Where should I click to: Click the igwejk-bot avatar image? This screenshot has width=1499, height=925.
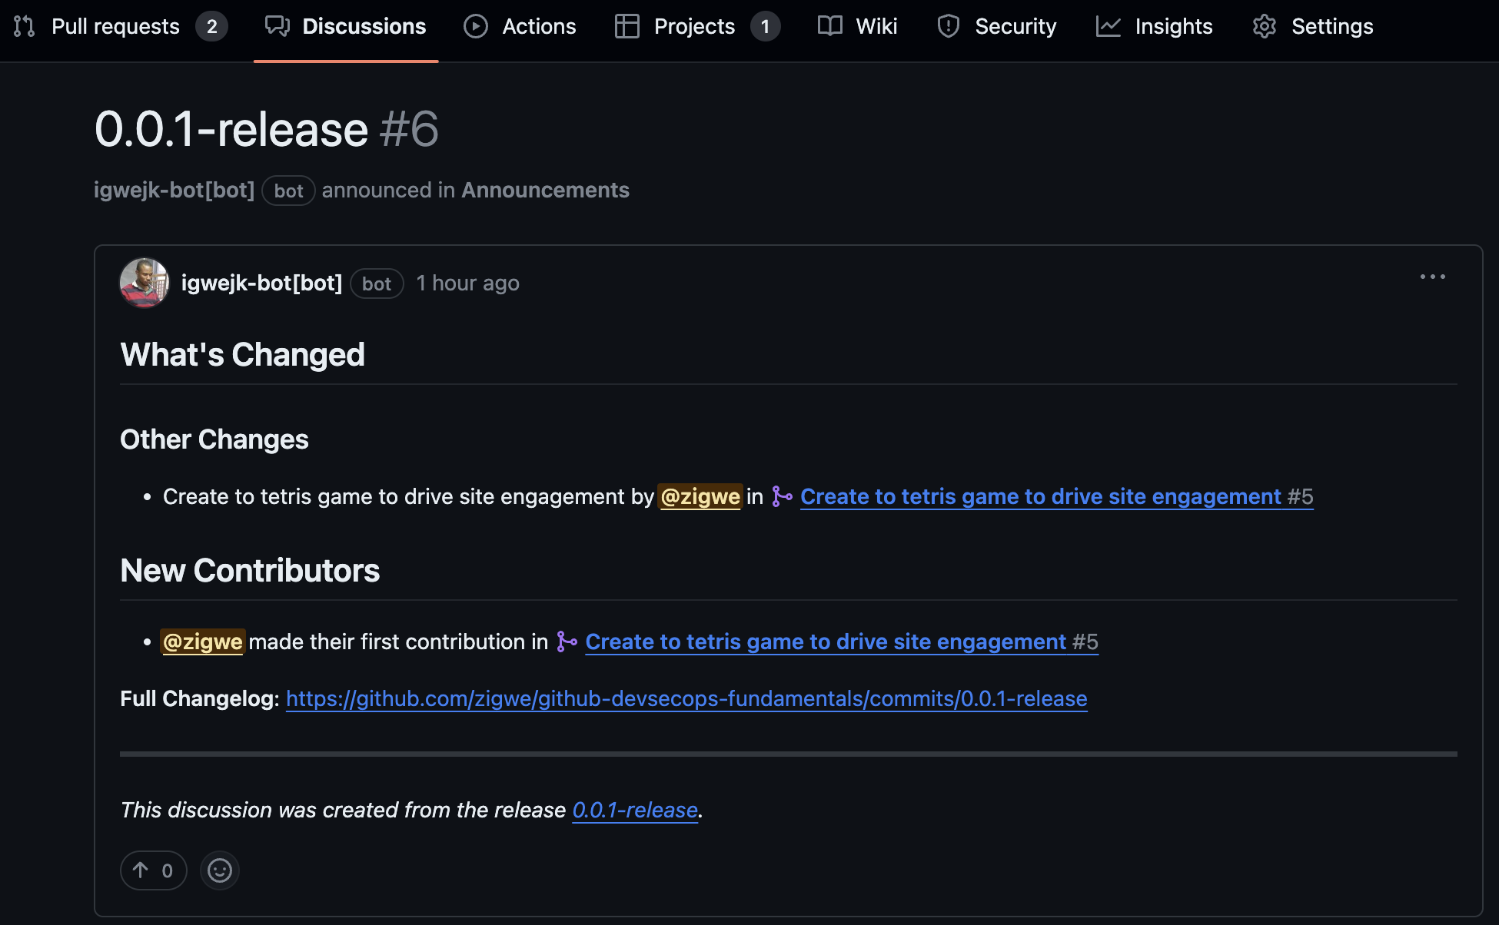(x=145, y=283)
